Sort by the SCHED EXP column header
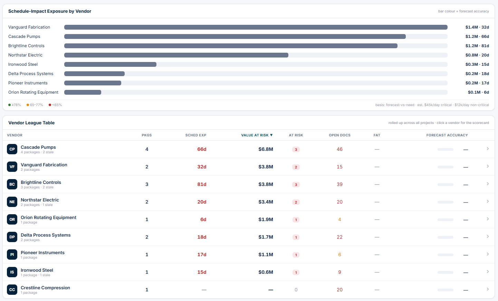 (x=196, y=135)
